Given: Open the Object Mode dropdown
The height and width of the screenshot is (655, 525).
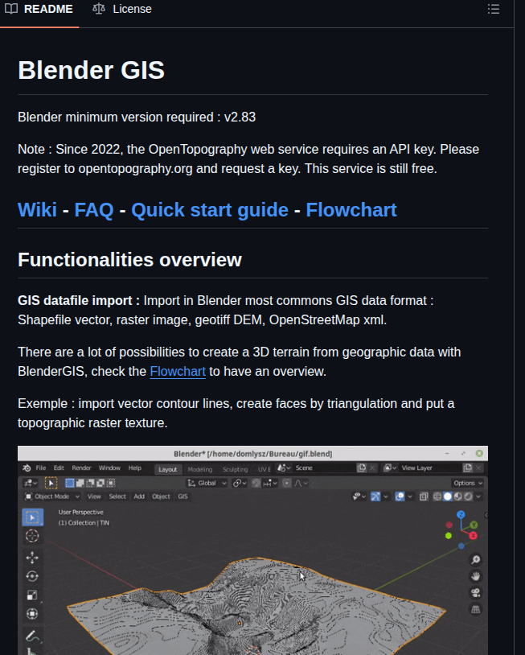Looking at the screenshot, I should 52,496.
